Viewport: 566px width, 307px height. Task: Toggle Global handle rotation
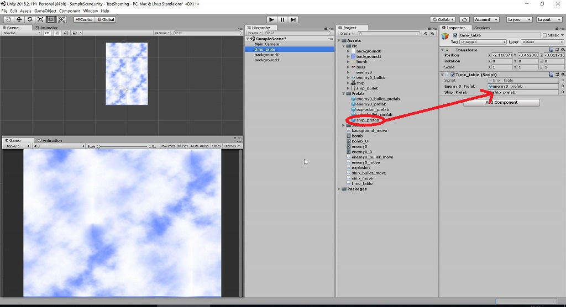[106, 19]
